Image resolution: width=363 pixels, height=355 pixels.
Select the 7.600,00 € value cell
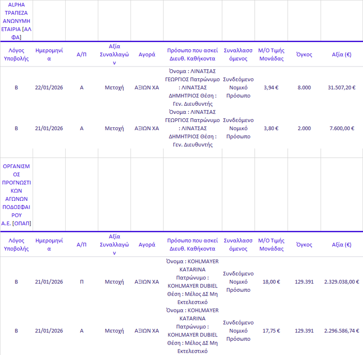pos(342,129)
